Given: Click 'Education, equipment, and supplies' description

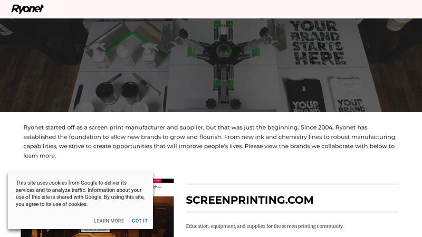Looking at the screenshot, I should coord(265,226).
